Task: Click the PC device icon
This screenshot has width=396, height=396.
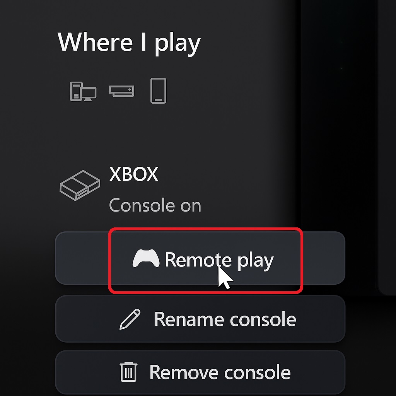Action: tap(83, 91)
